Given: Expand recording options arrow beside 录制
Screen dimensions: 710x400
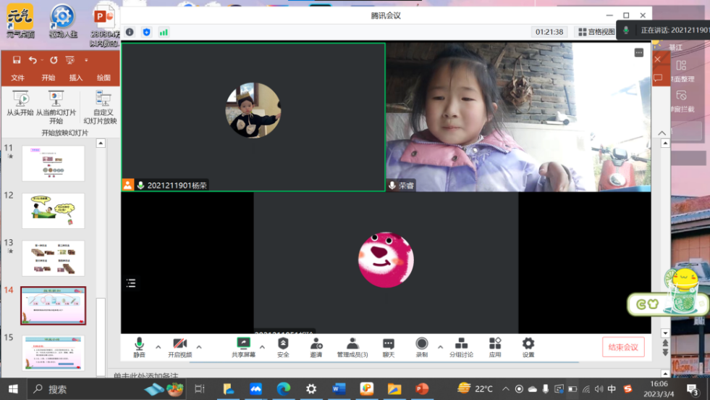Looking at the screenshot, I should [x=440, y=347].
